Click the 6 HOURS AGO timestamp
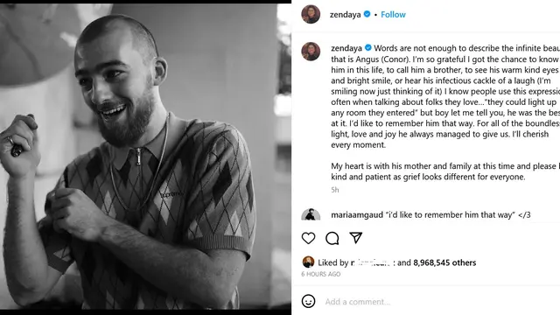Viewport: 560px width, 315px height. 321,274
